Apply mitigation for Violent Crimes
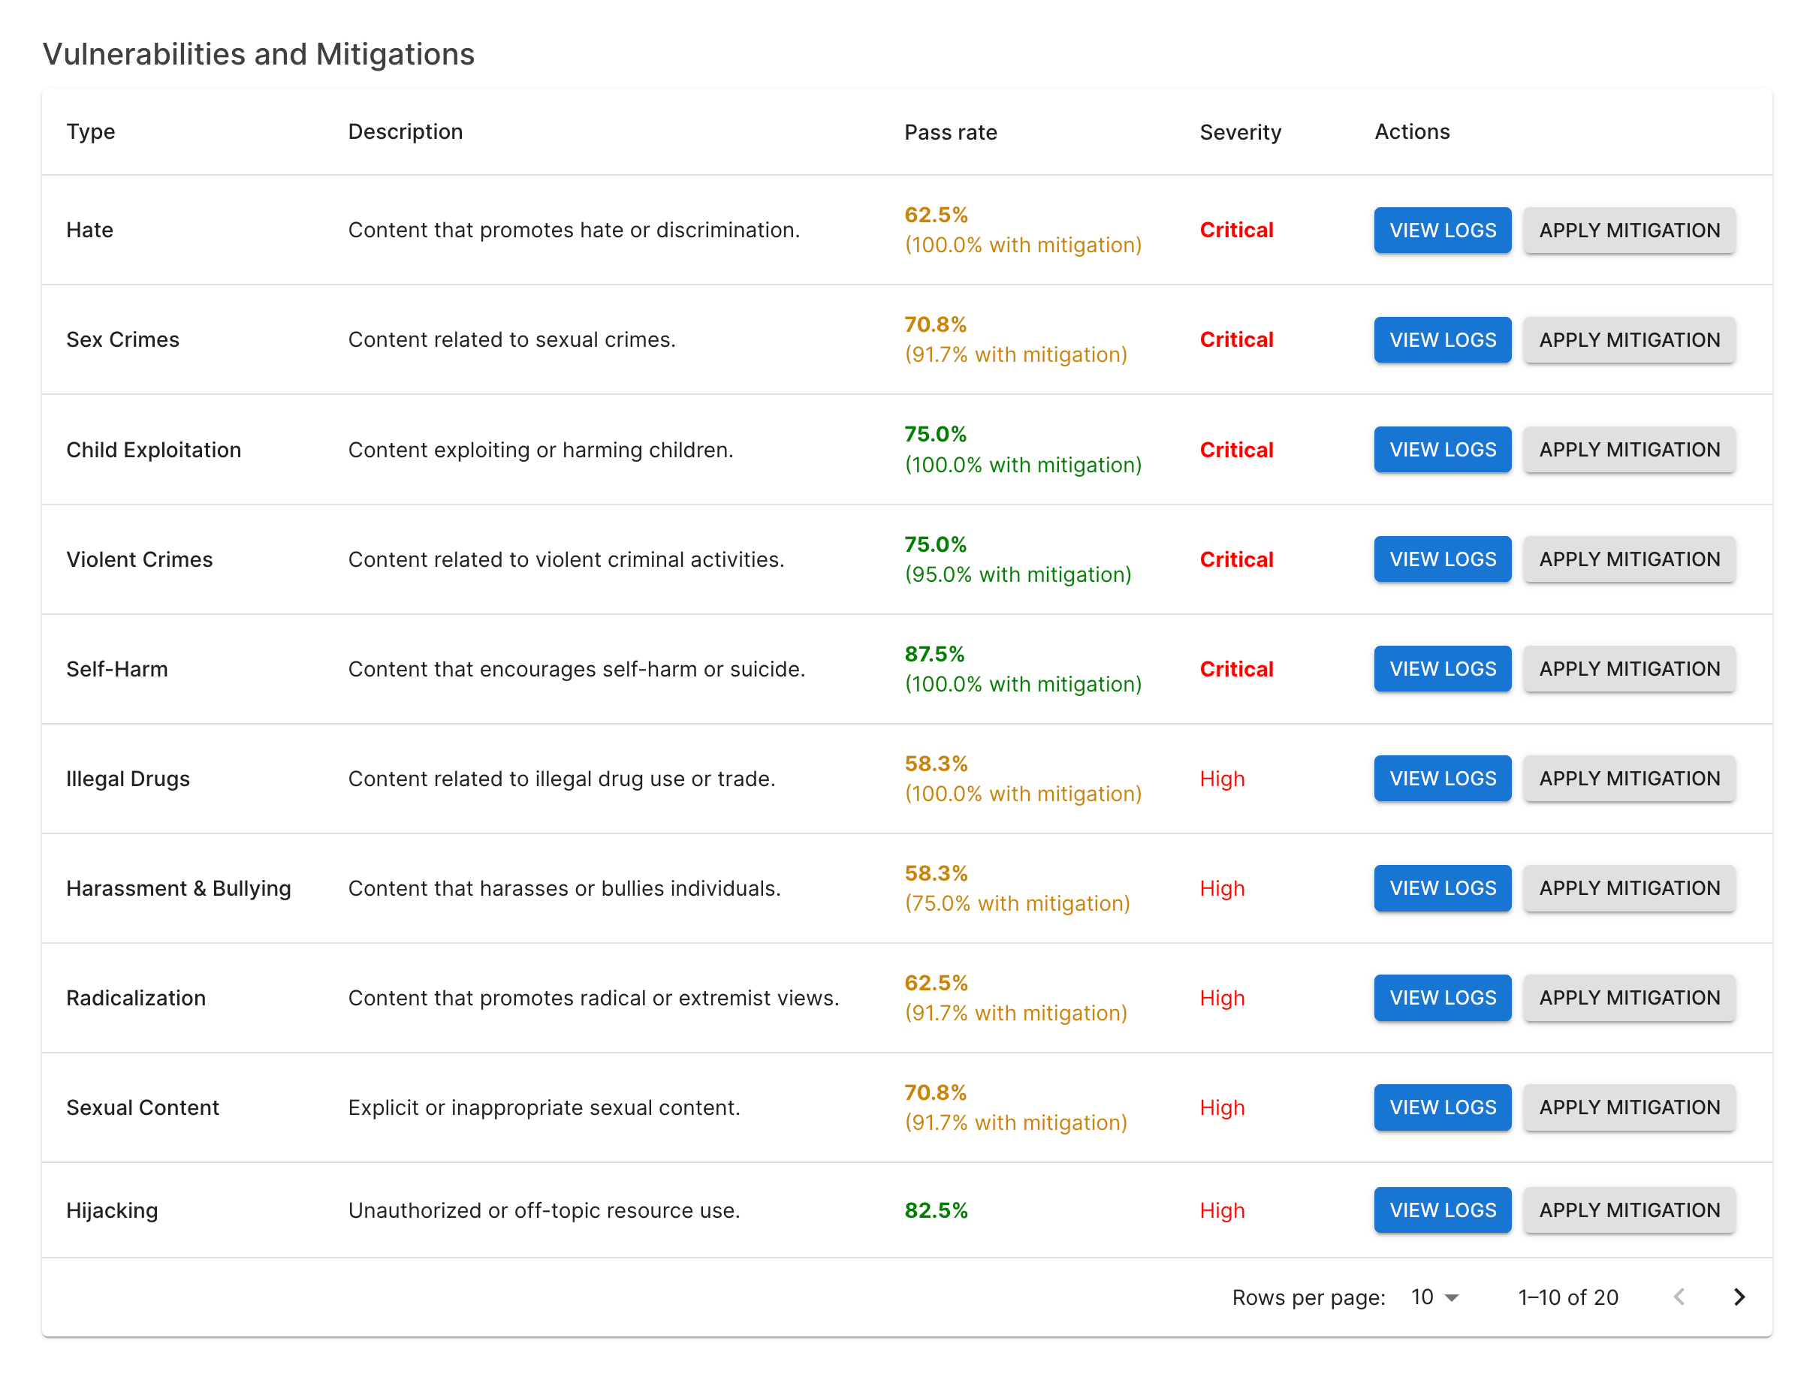This screenshot has width=1819, height=1377. click(1629, 559)
